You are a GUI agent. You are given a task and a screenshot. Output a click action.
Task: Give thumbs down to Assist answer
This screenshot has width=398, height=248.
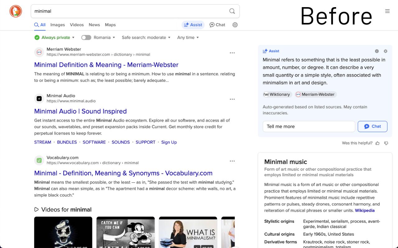click(x=386, y=143)
